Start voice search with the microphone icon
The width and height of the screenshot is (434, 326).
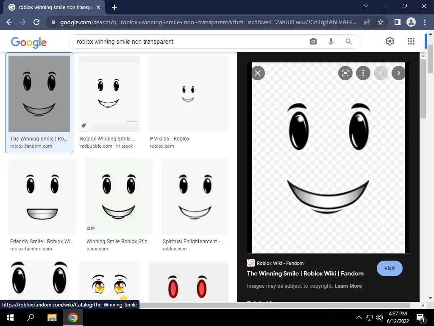pos(331,42)
